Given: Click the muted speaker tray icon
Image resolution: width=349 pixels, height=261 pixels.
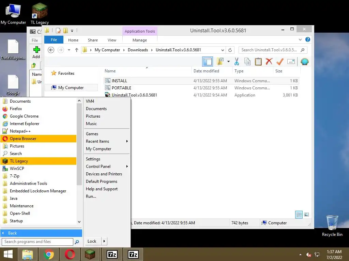Looking at the screenshot, I should tap(308, 255).
